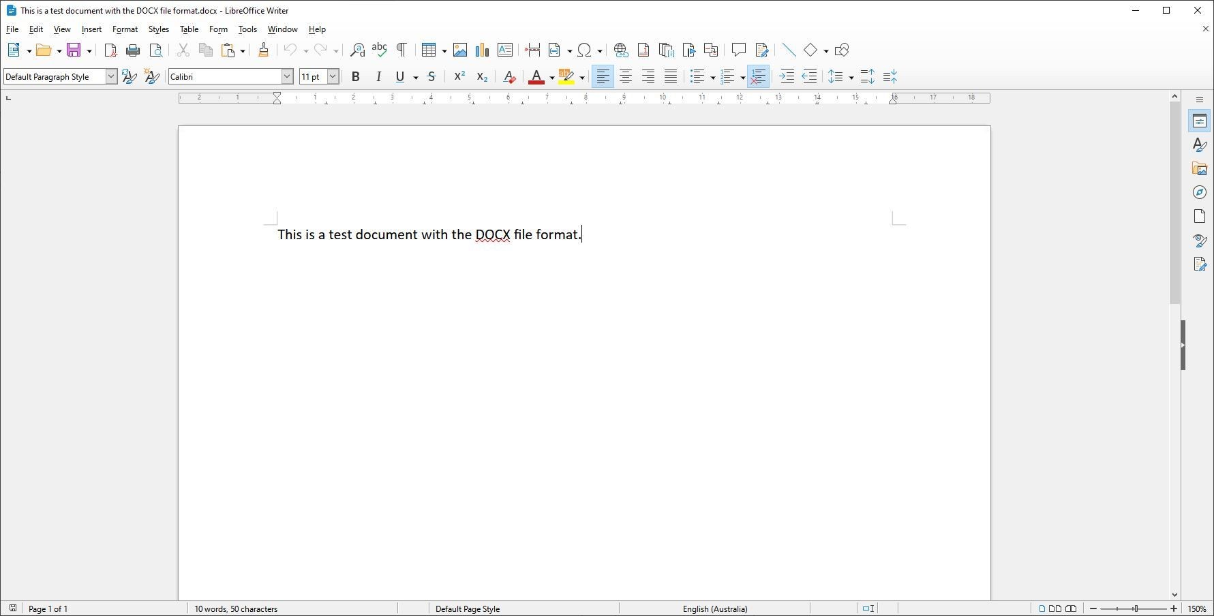Apply red font color swatch
This screenshot has height=616, width=1214.
536,76
